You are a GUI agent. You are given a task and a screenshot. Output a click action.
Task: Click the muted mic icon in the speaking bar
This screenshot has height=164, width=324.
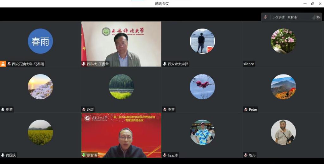265,17
